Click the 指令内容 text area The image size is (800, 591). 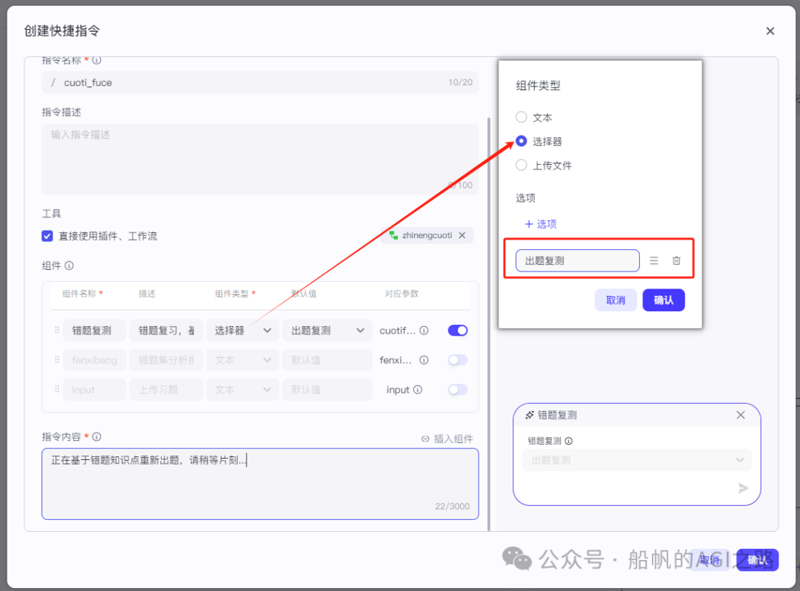260,484
